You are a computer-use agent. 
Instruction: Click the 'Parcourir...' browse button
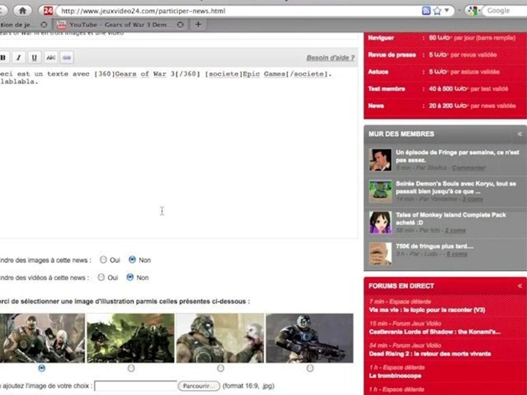199,386
